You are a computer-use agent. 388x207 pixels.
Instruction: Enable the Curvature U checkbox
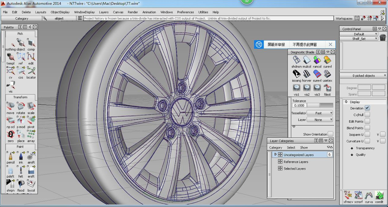click(367, 141)
